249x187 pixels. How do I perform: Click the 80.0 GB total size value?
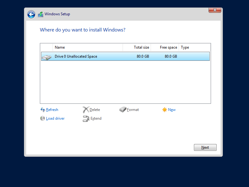(x=143, y=56)
